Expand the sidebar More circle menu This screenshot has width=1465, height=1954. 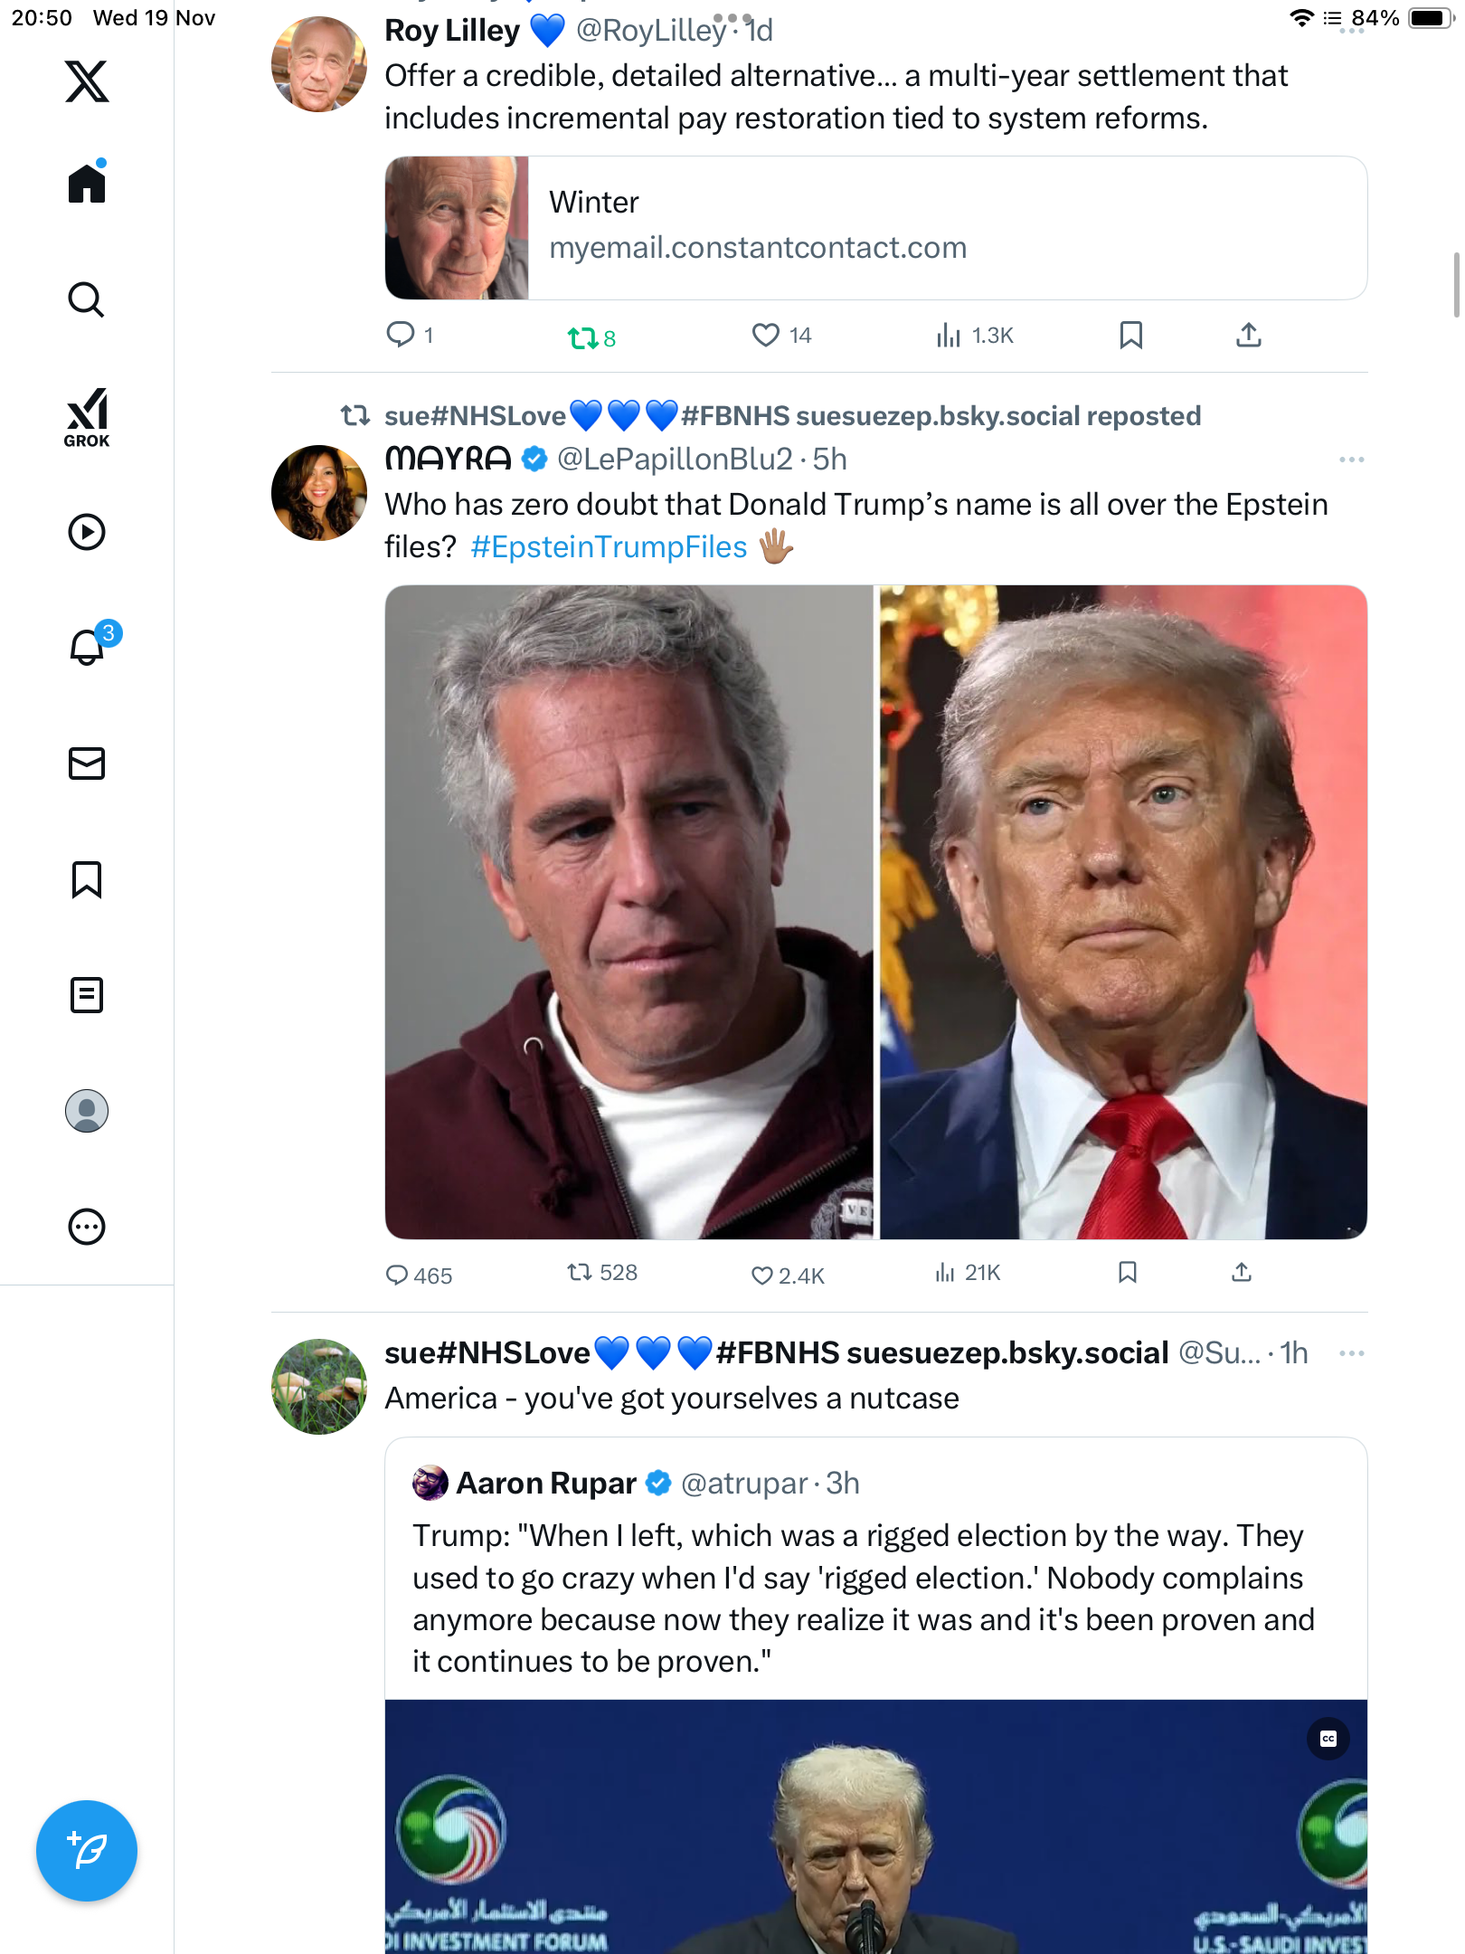87,1227
